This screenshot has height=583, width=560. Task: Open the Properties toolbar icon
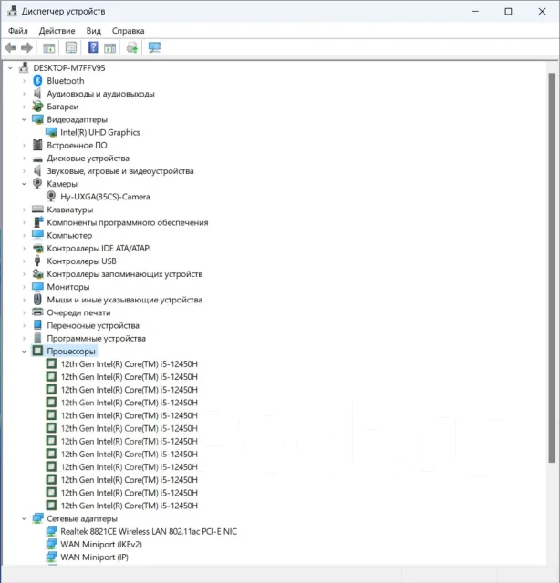point(71,47)
